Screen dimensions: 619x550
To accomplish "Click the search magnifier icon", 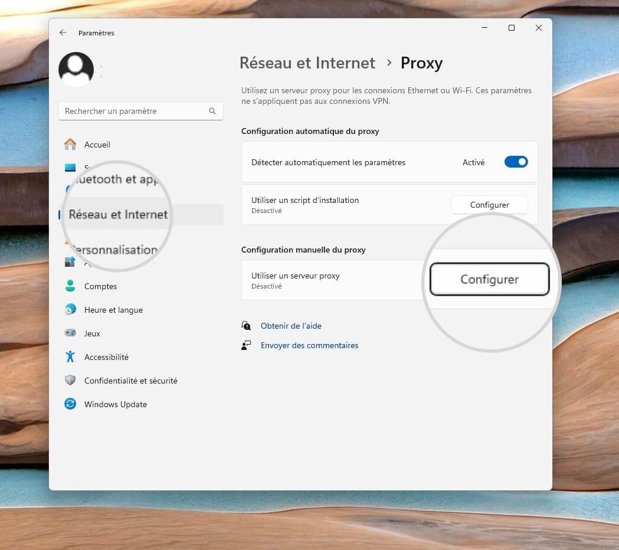I will tap(212, 111).
